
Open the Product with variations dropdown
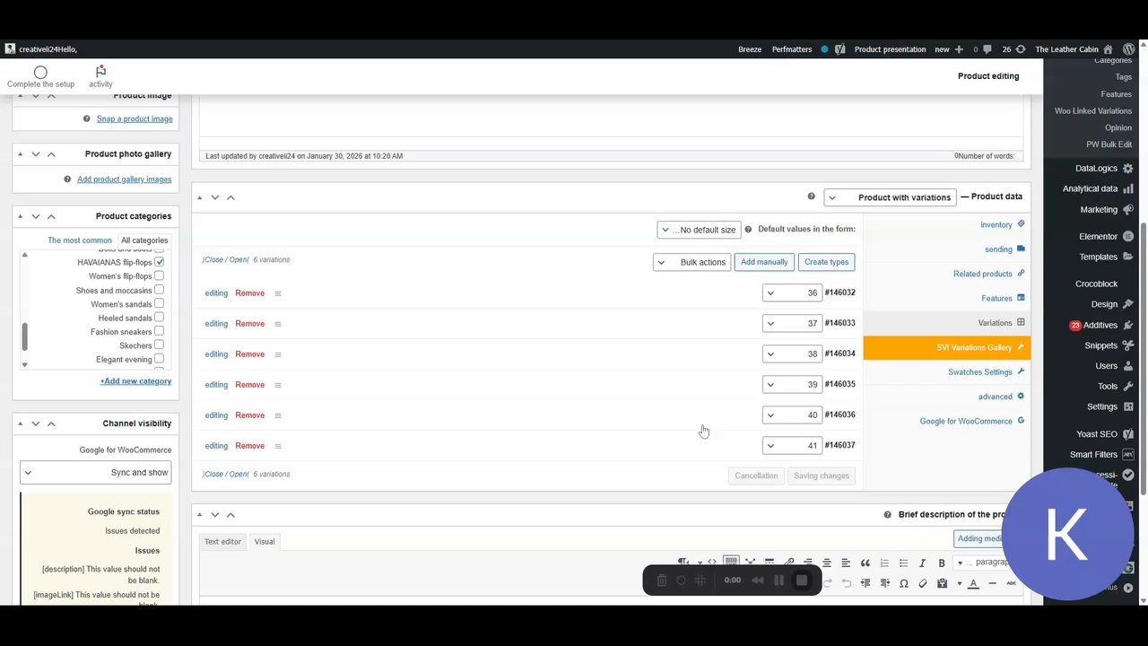(x=888, y=197)
